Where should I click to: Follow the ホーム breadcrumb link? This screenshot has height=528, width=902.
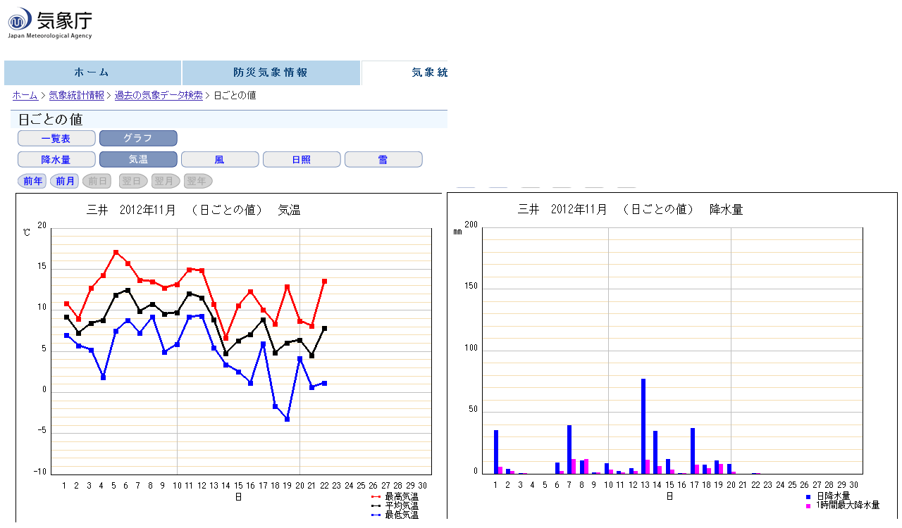pos(25,95)
